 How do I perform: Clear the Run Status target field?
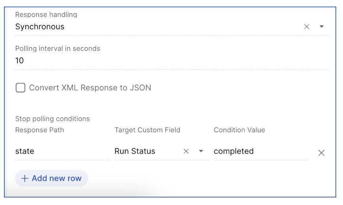(186, 151)
